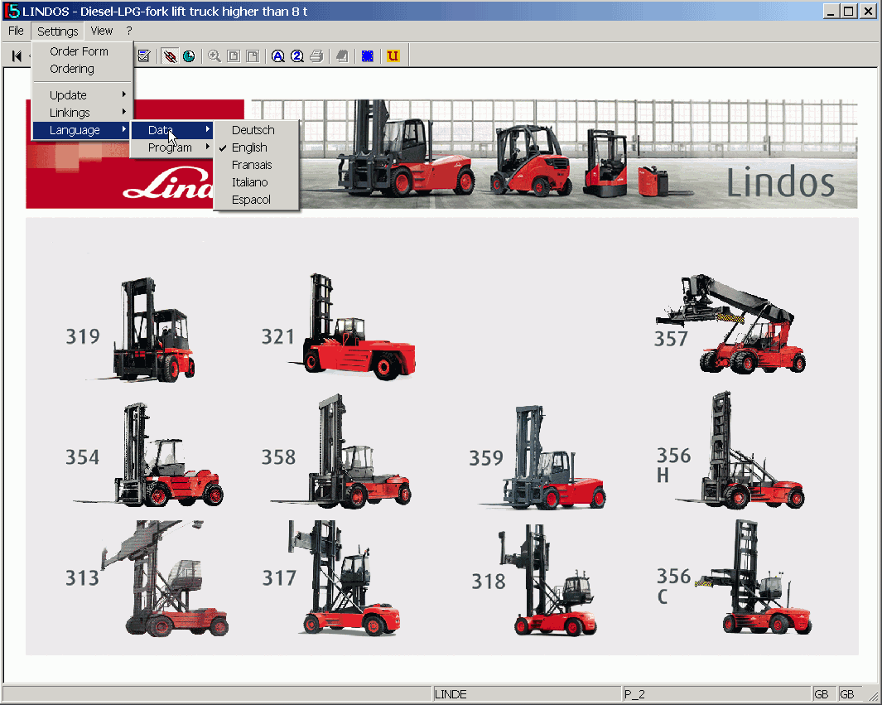The height and width of the screenshot is (705, 882).
Task: Click the Ordering menu entry
Action: click(x=74, y=69)
